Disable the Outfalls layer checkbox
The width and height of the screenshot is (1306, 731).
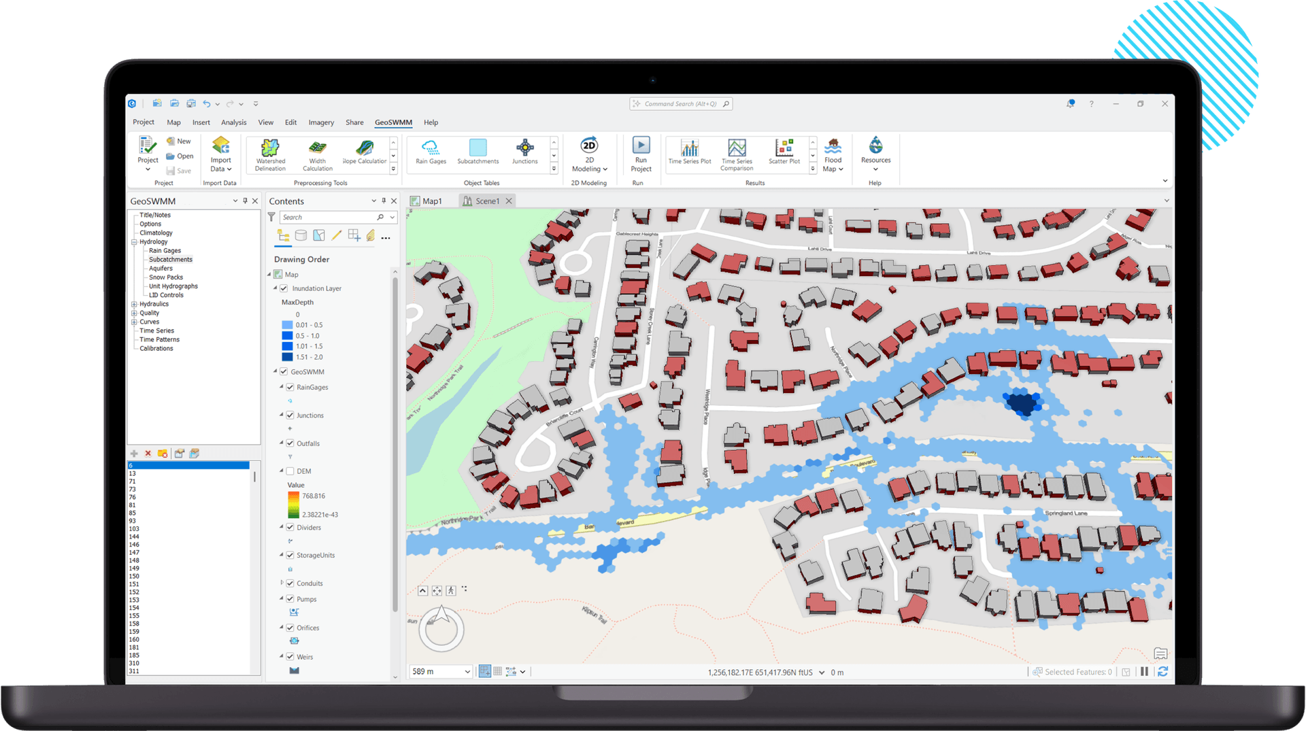[289, 443]
